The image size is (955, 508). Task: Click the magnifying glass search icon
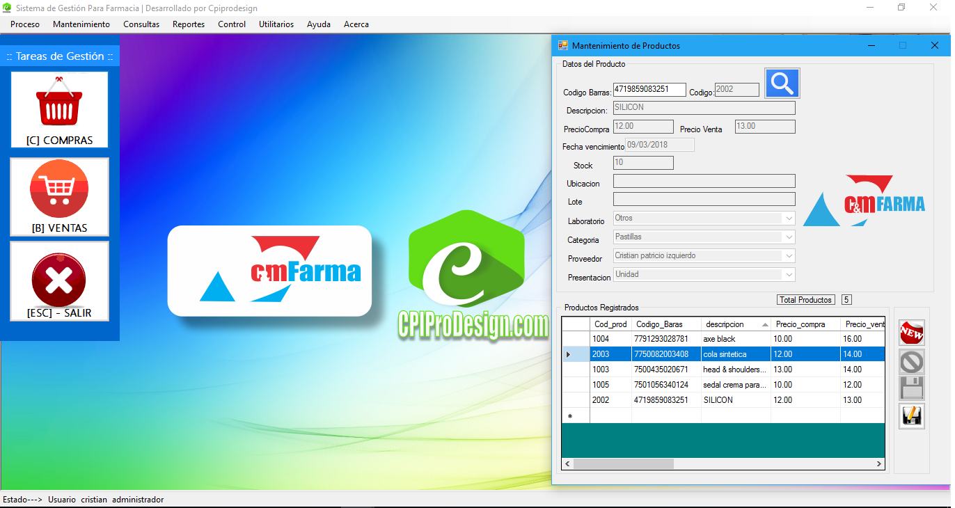click(x=782, y=84)
